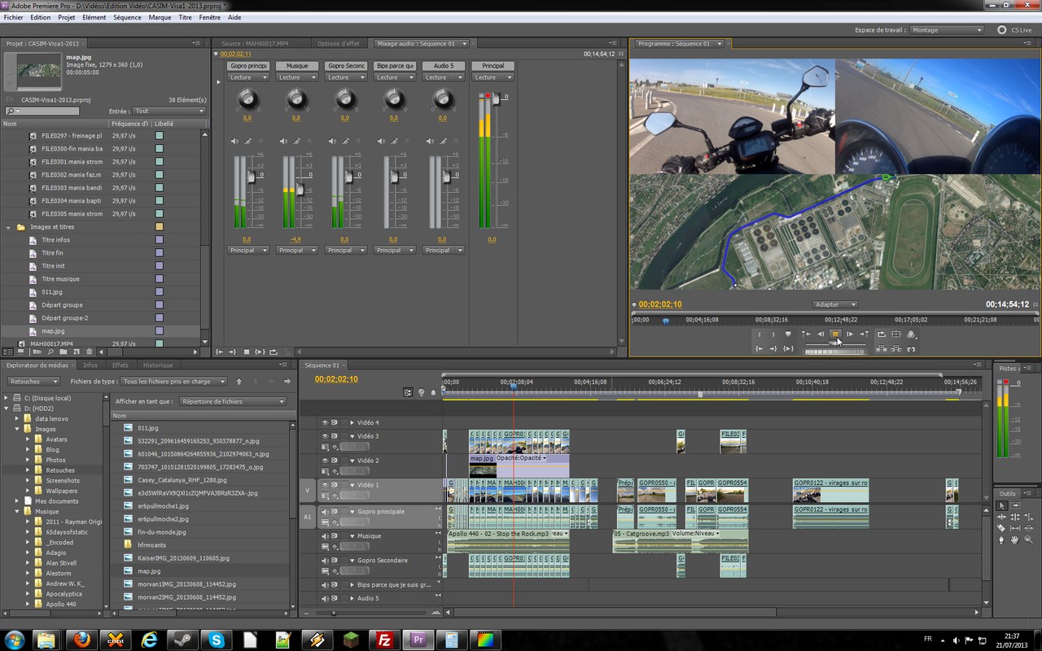Switch to the Options d'effet tab
This screenshot has width=1042, height=651.
coord(339,43)
